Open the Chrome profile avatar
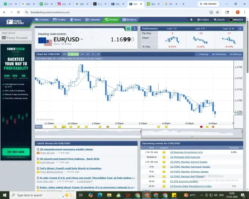 pos(237,12)
